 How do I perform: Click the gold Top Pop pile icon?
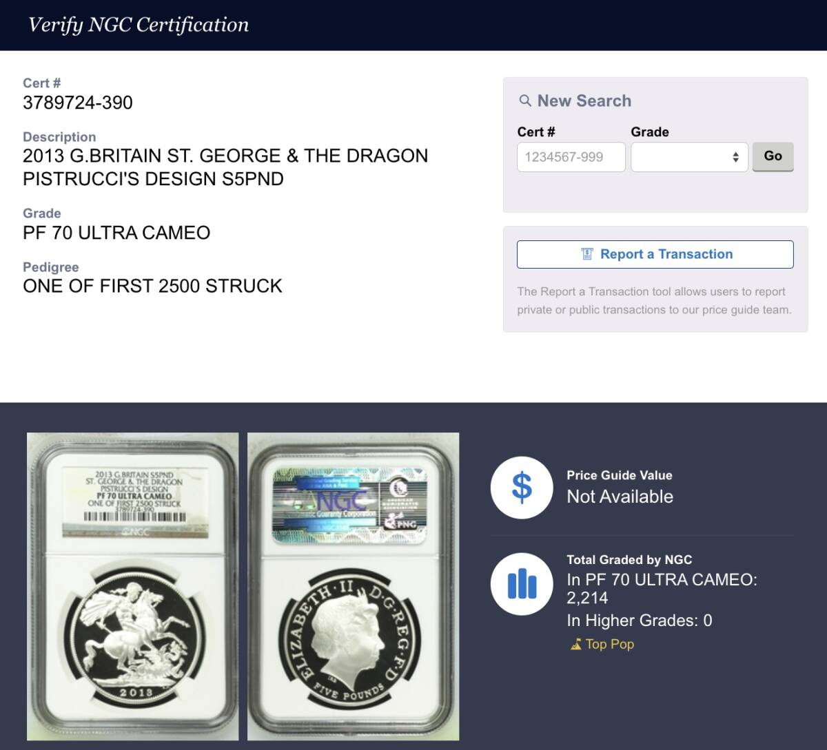576,645
